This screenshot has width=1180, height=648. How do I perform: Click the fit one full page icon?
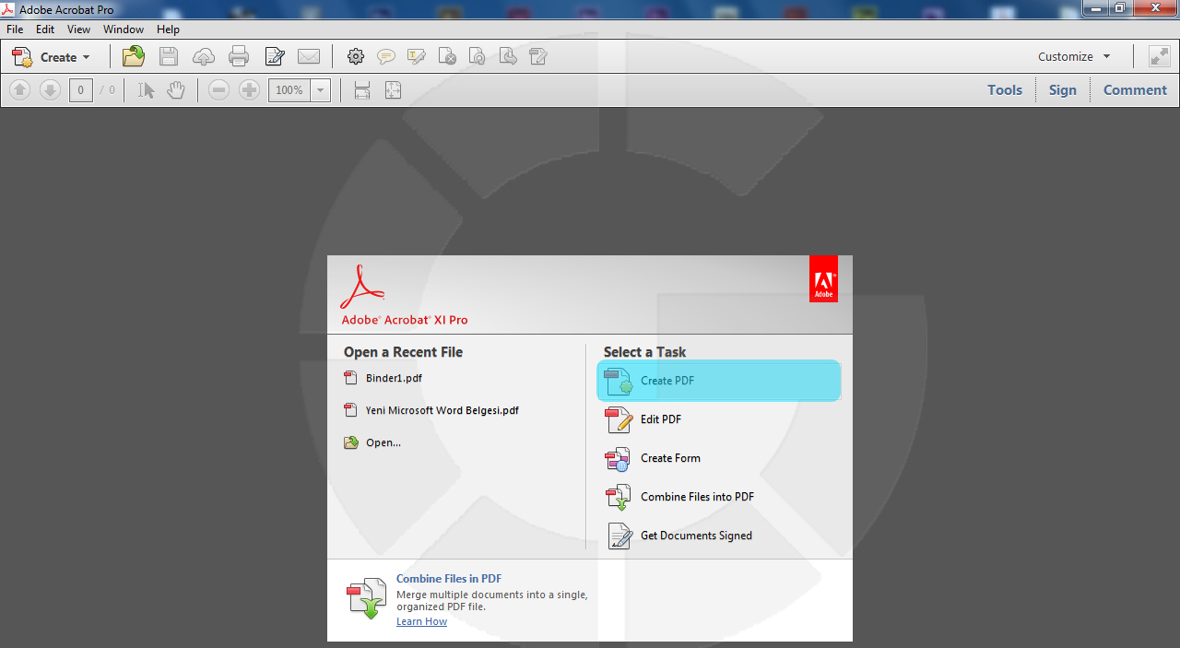click(393, 90)
